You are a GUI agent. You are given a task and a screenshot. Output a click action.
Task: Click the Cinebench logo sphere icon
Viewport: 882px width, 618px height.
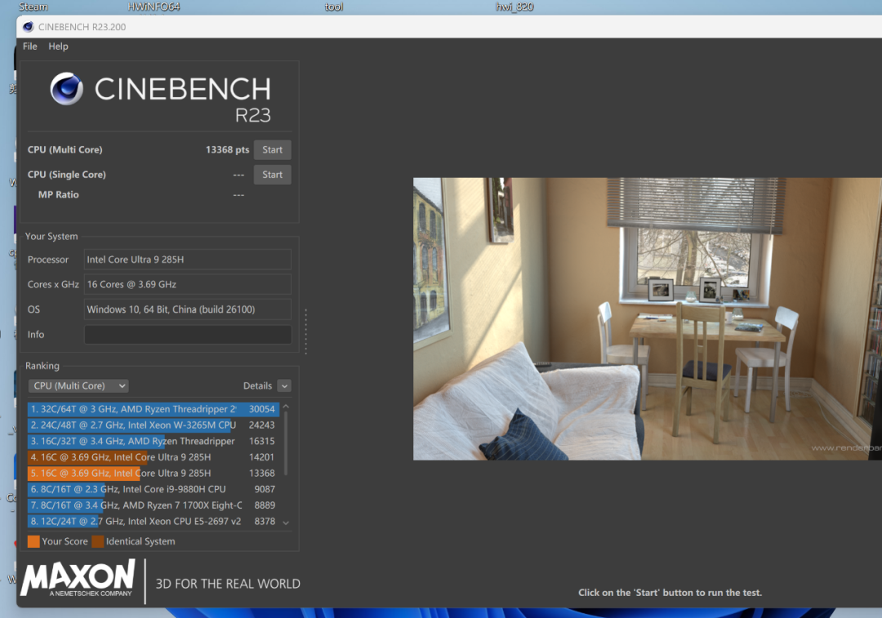click(66, 89)
